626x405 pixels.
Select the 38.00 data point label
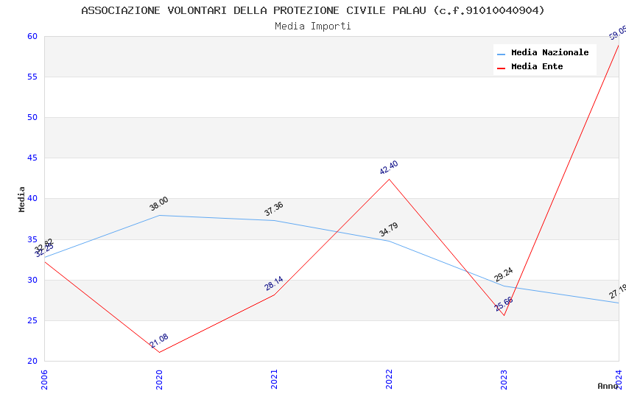pos(159,204)
